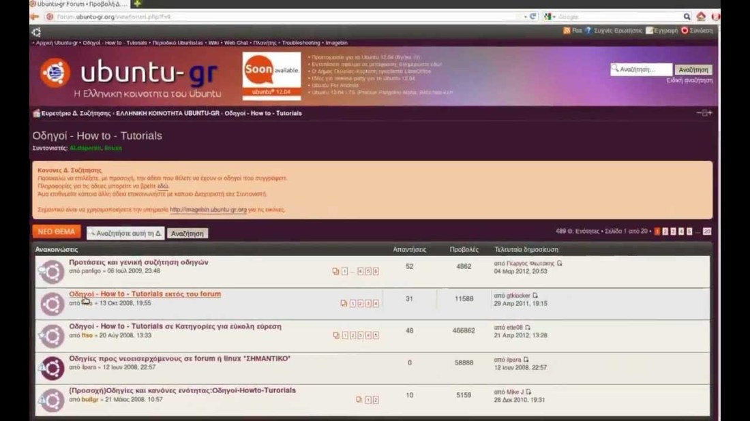Click the ΝΕΟ ΘΕΜΑ button
Screen dimensions: 750x421
(x=56, y=232)
